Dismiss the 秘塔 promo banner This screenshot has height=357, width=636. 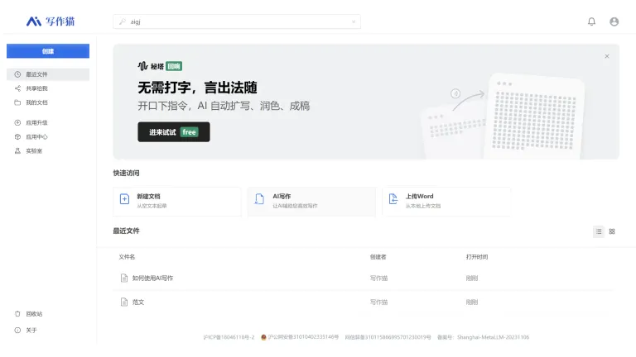coord(607,56)
